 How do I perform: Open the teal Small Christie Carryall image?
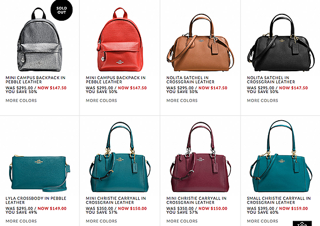pyautogui.click(x=281, y=156)
